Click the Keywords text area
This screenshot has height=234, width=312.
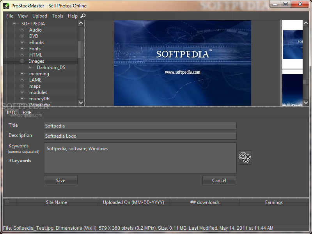point(140,158)
